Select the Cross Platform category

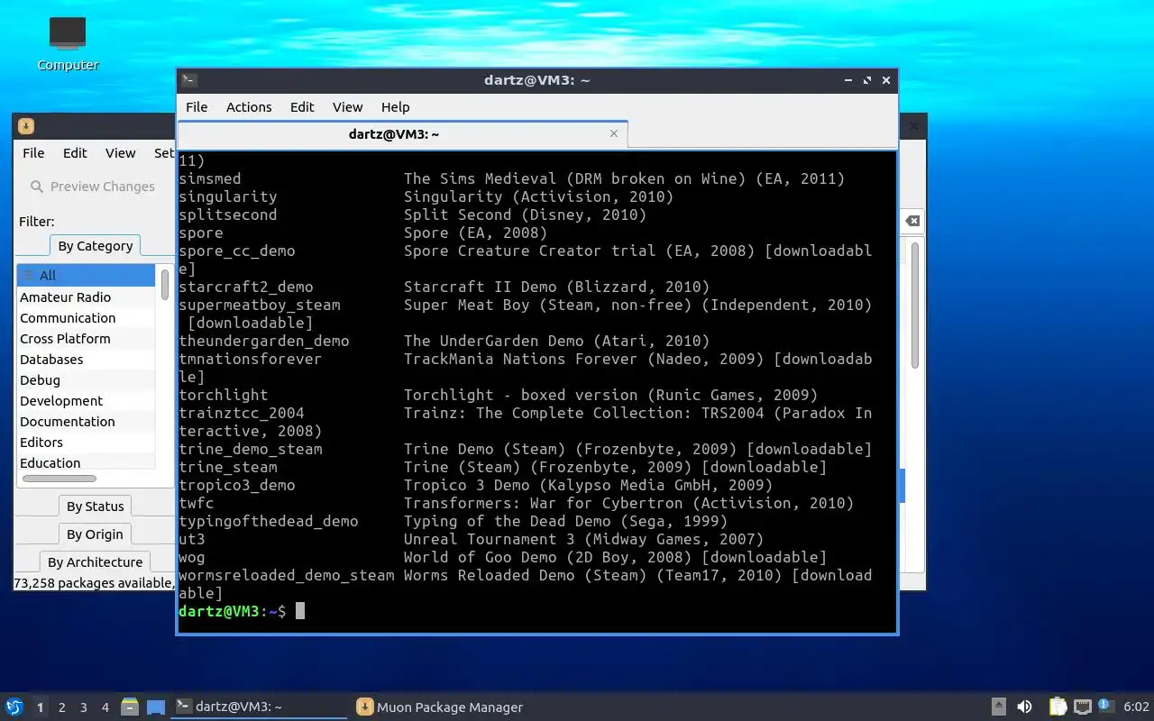coord(86,338)
